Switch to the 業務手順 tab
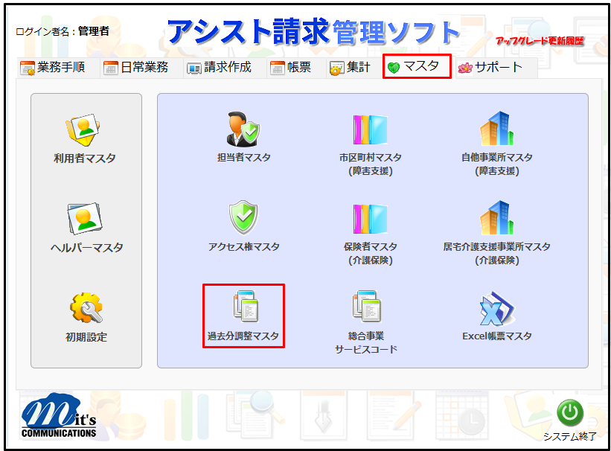 (51, 66)
